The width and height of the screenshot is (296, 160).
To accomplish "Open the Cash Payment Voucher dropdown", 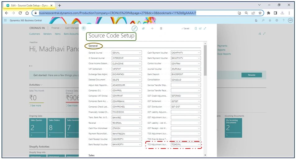I will coord(199,53).
